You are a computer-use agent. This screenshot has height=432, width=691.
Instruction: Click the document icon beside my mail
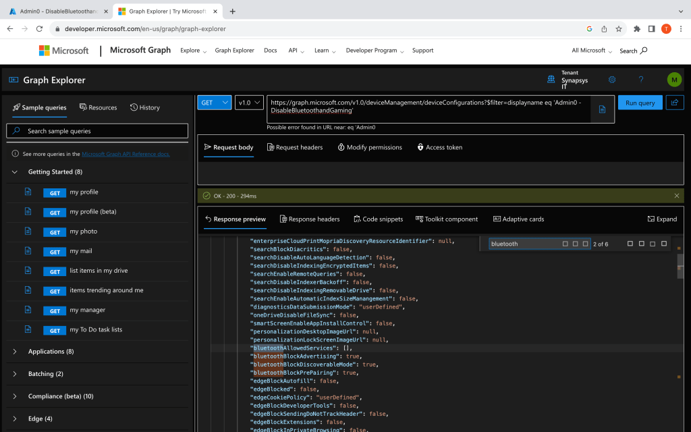(28, 251)
